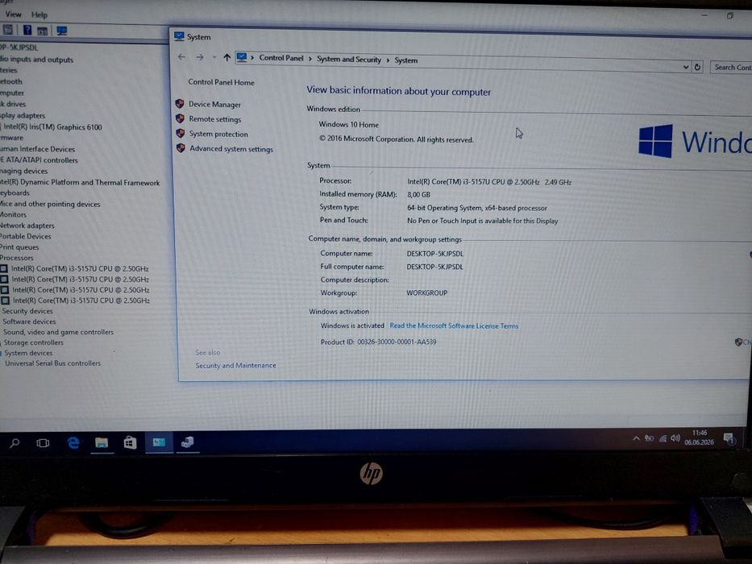The width and height of the screenshot is (752, 564).
Task: Click the action pane toolbar icon in Device Manager
Action: 43,31
